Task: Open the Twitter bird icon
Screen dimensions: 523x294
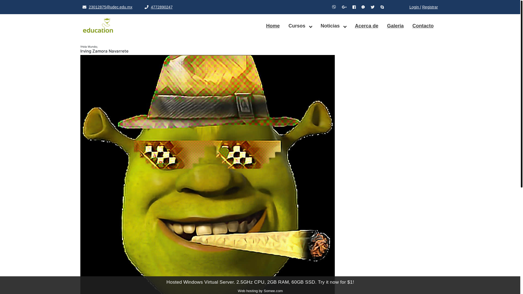Action: click(373, 7)
